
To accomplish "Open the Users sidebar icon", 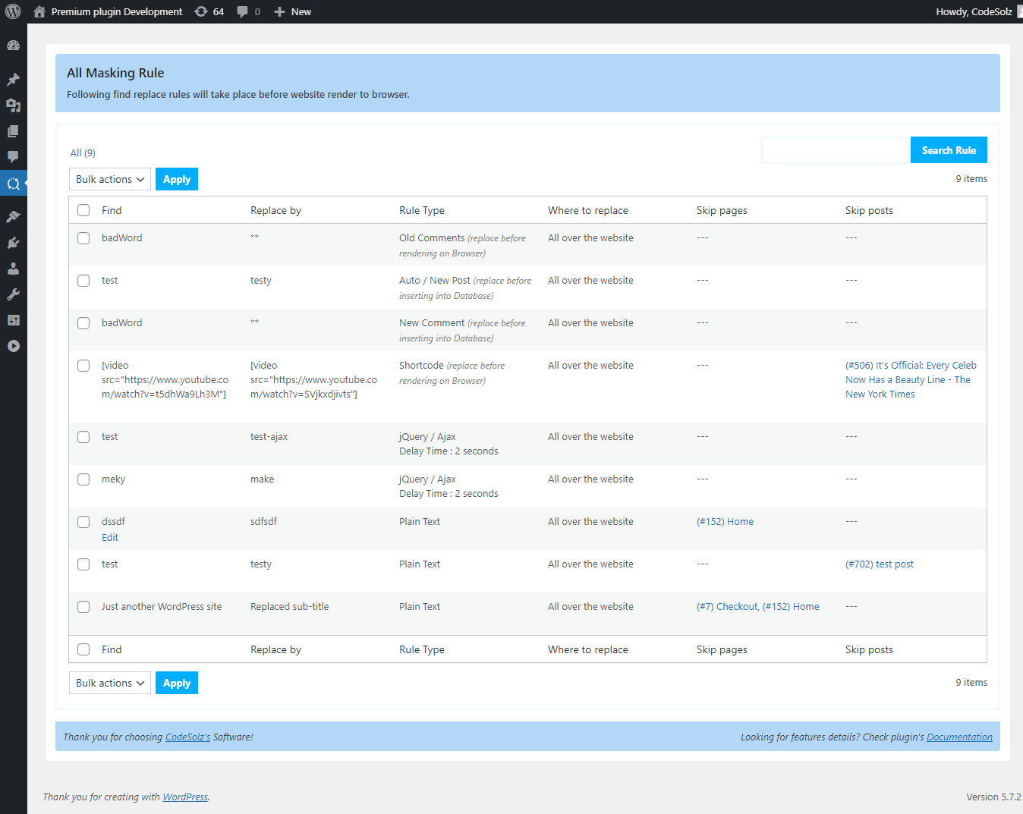I will click(x=13, y=269).
